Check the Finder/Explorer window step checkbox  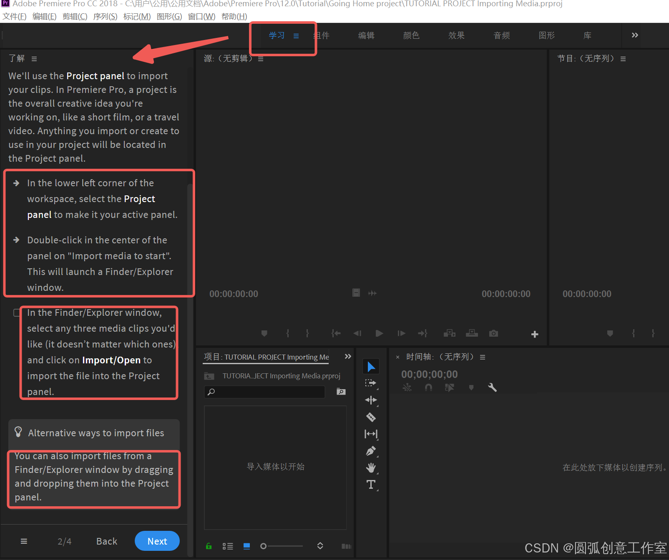[x=17, y=312]
